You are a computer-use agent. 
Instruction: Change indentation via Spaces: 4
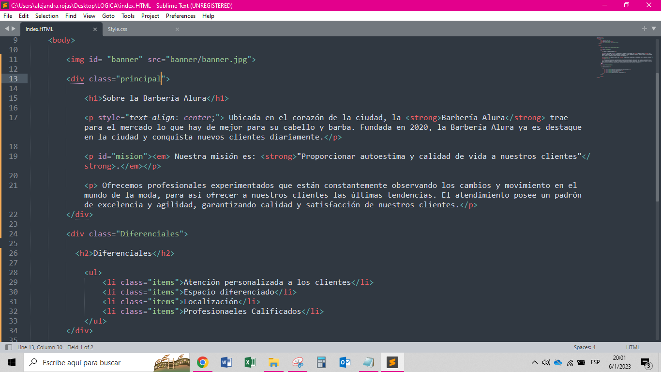pos(585,347)
